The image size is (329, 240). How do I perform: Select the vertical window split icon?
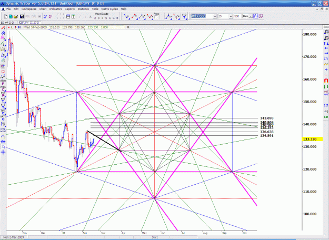73,16
